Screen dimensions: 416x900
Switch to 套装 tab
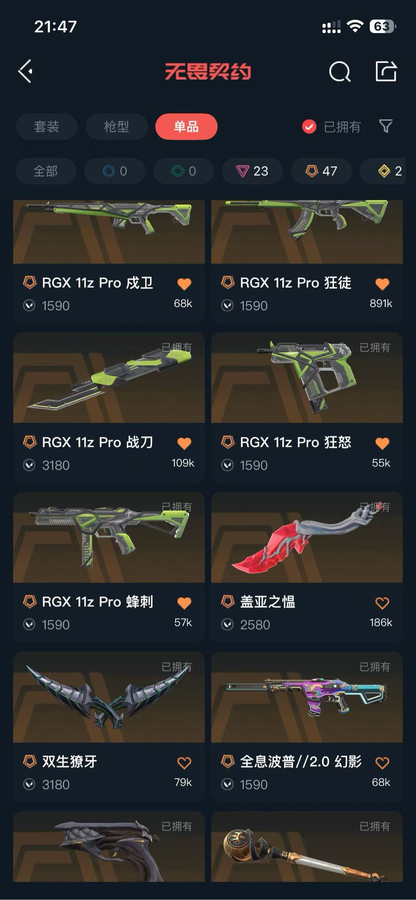(x=47, y=127)
